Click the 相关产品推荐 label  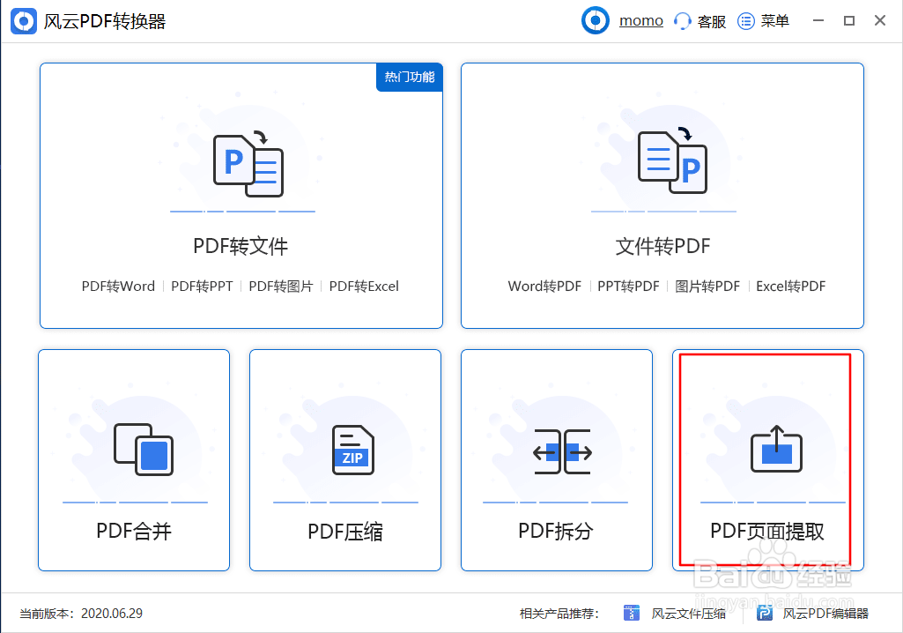tap(559, 614)
